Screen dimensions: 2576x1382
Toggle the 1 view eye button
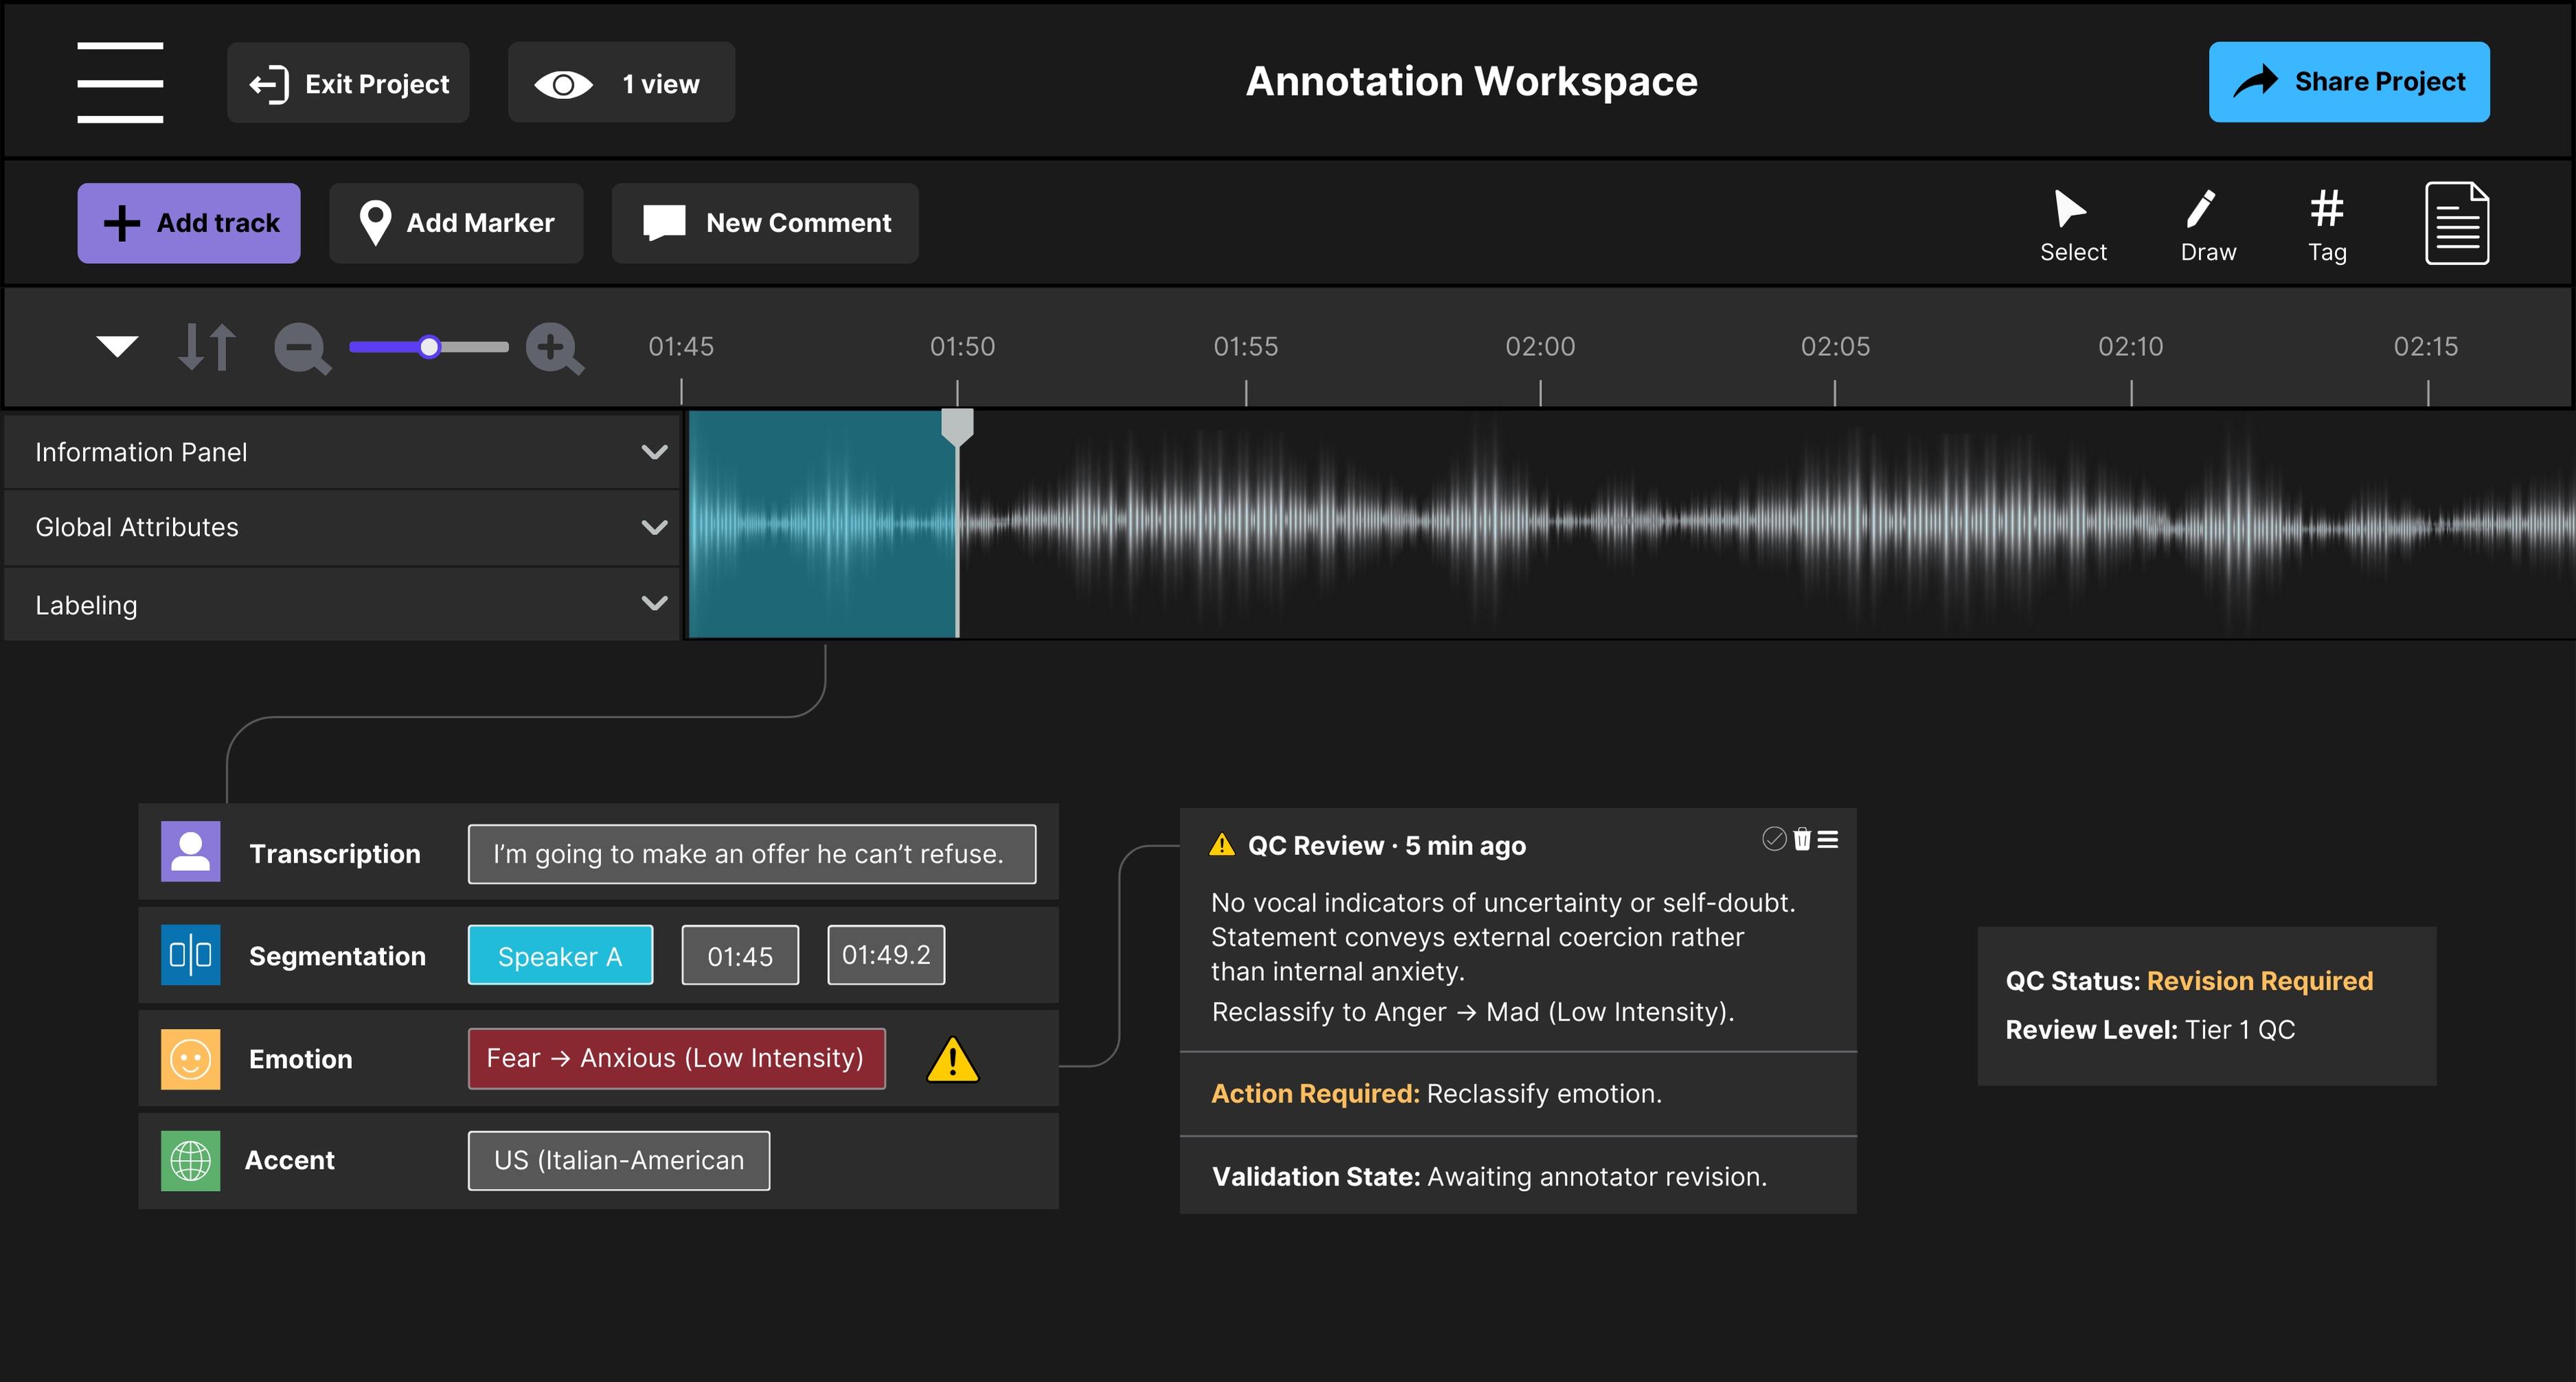pos(621,83)
